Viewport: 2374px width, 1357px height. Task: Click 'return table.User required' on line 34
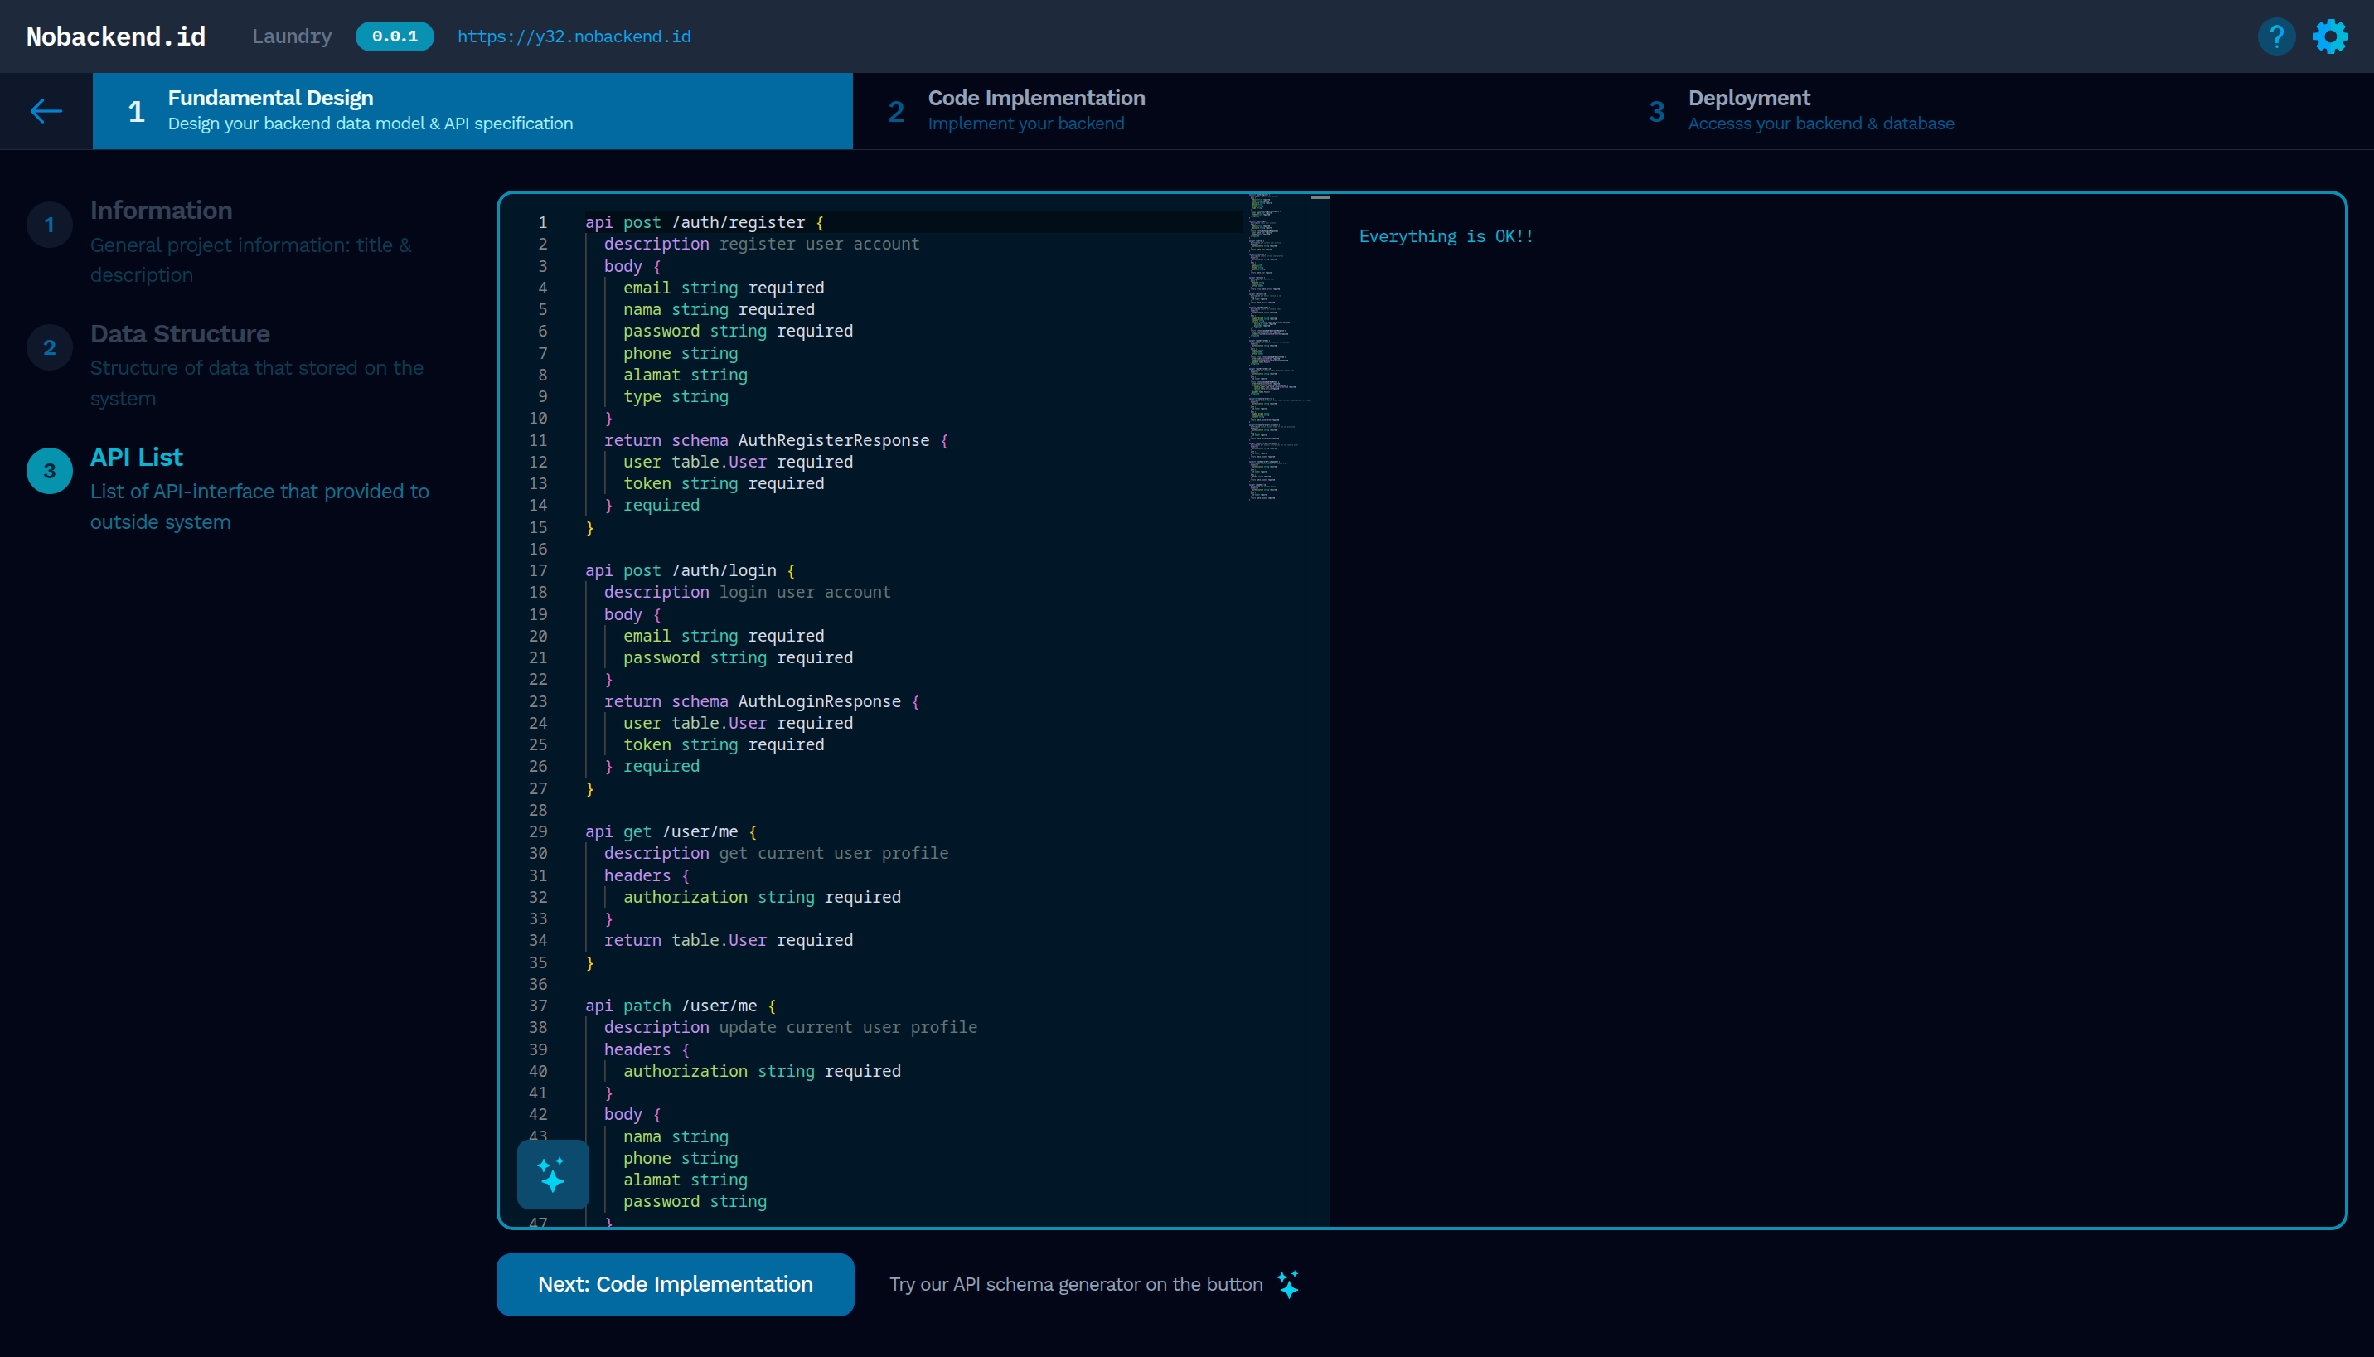pyautogui.click(x=728, y=940)
